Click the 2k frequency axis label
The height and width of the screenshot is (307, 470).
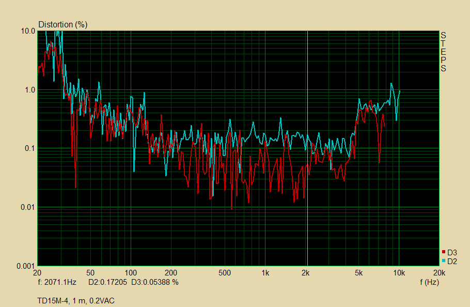click(305, 273)
